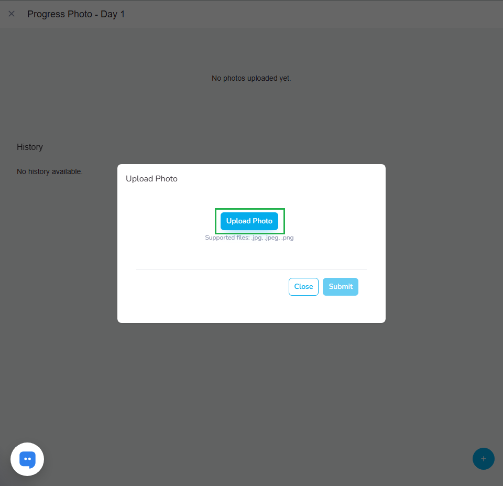Submit the uploaded photo
This screenshot has height=486, width=503.
[x=341, y=287]
